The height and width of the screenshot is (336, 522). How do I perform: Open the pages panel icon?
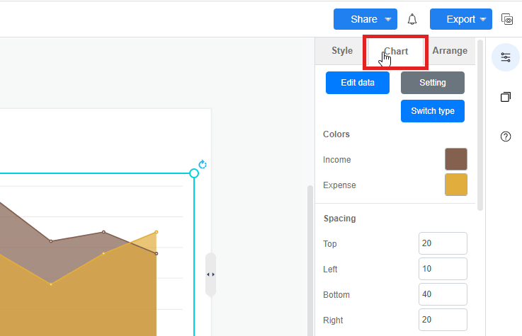pos(506,97)
